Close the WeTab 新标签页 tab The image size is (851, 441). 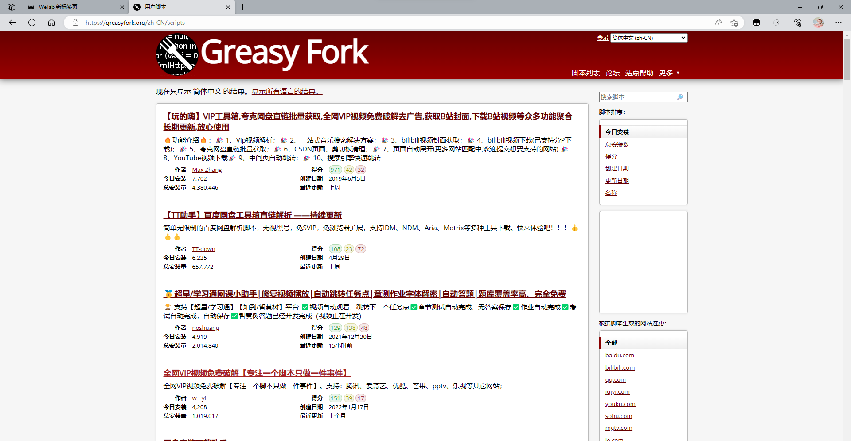pos(122,7)
